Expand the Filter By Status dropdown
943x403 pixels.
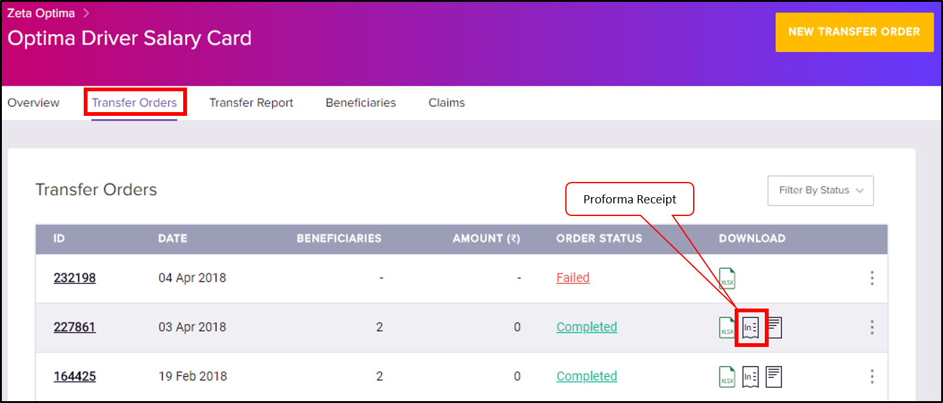pyautogui.click(x=820, y=190)
